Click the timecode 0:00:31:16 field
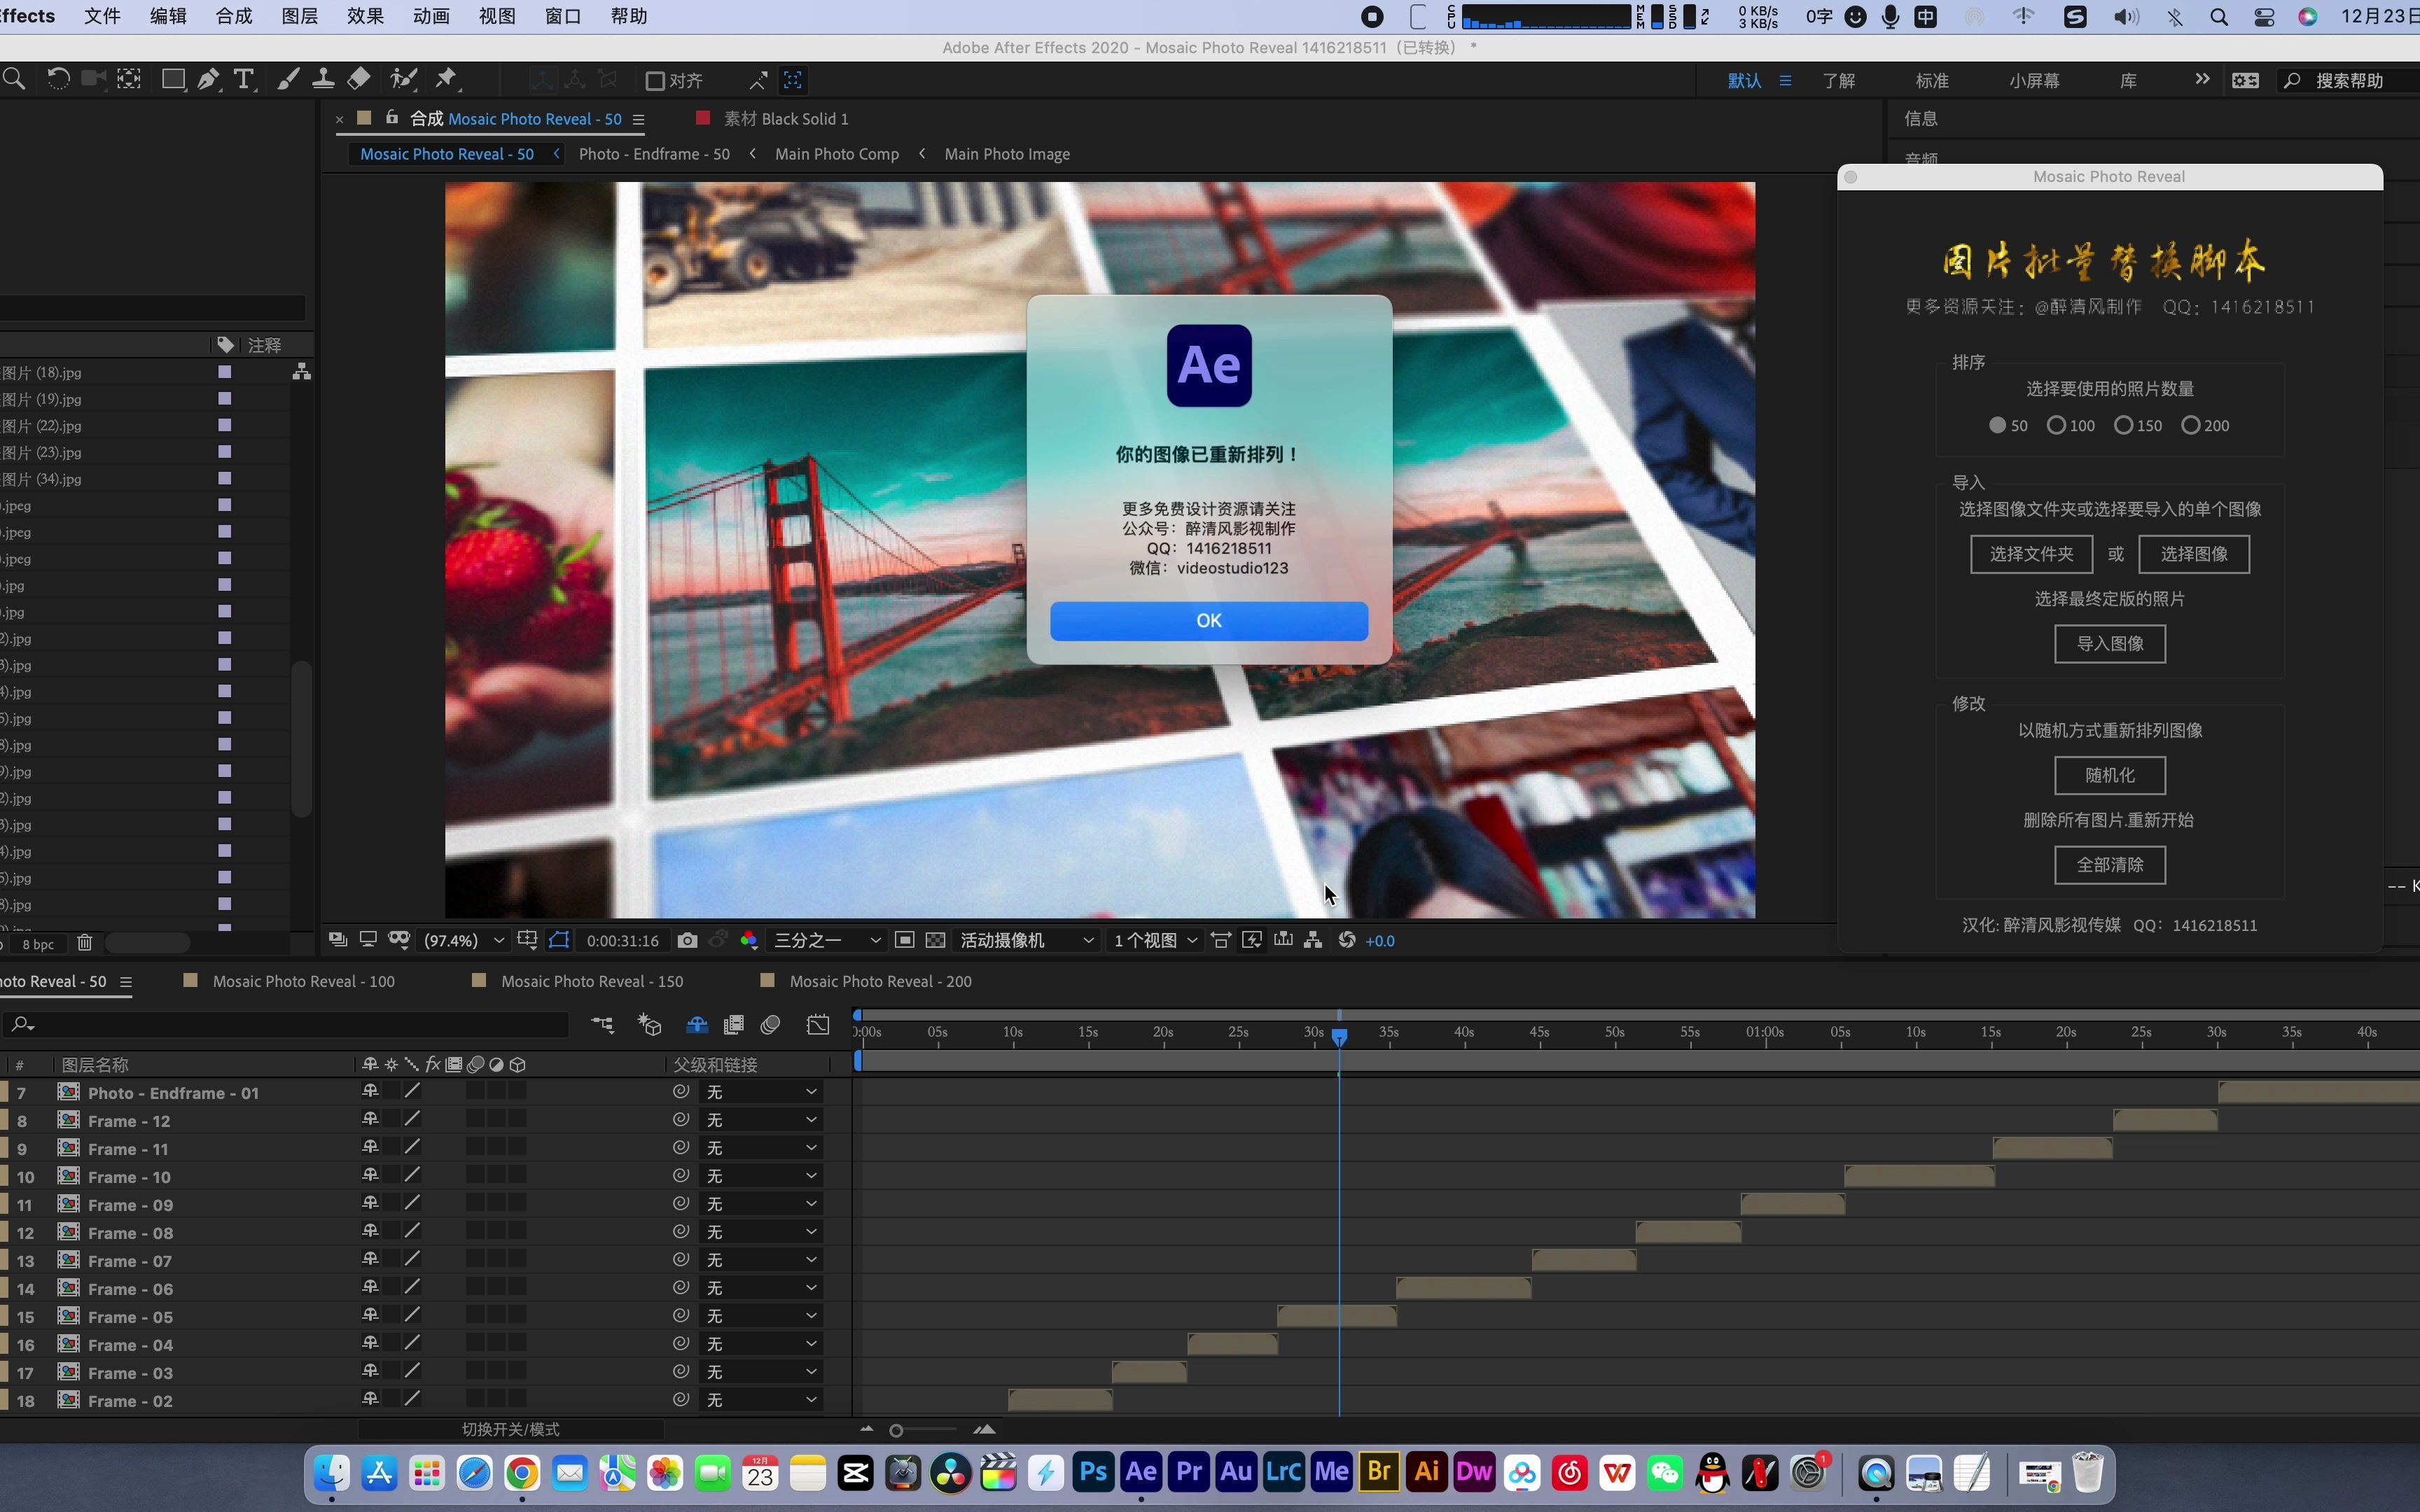The width and height of the screenshot is (2420, 1512). click(622, 940)
